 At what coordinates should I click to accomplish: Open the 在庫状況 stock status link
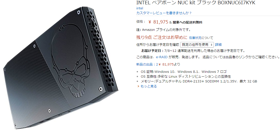195,38
